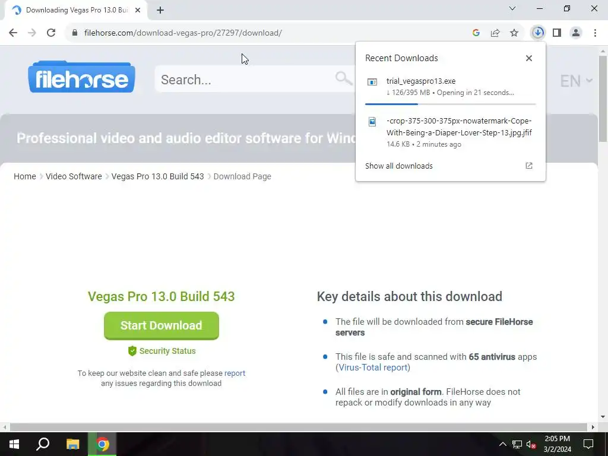
Task: Open File Explorer from the taskbar
Action: 72,444
